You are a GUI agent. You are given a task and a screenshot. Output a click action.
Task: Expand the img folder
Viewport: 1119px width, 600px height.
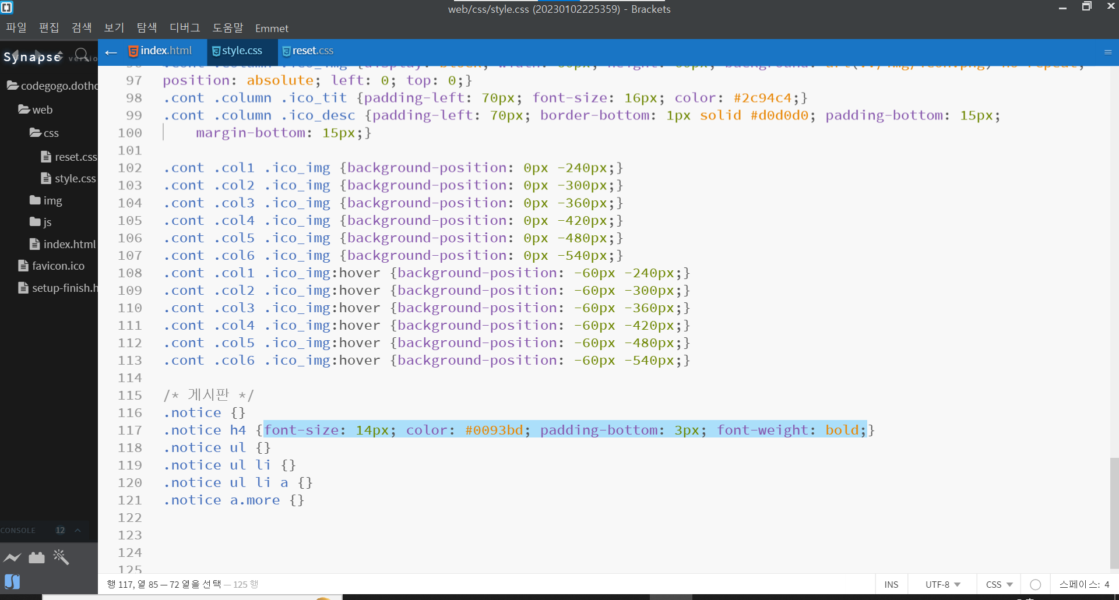coord(46,200)
